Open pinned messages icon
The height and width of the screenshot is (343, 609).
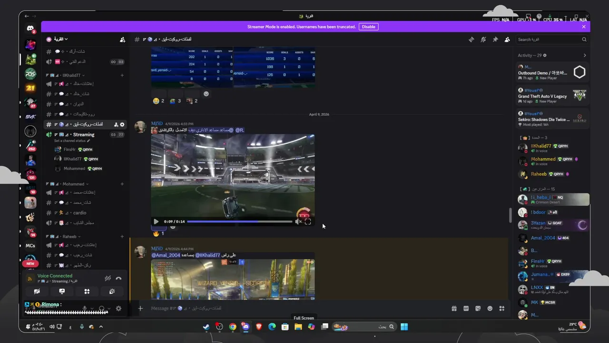click(495, 40)
